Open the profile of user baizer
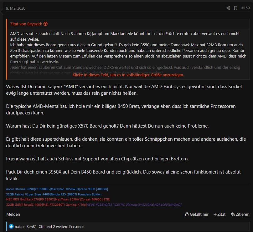This screenshot has width=253, height=232. 19,226
